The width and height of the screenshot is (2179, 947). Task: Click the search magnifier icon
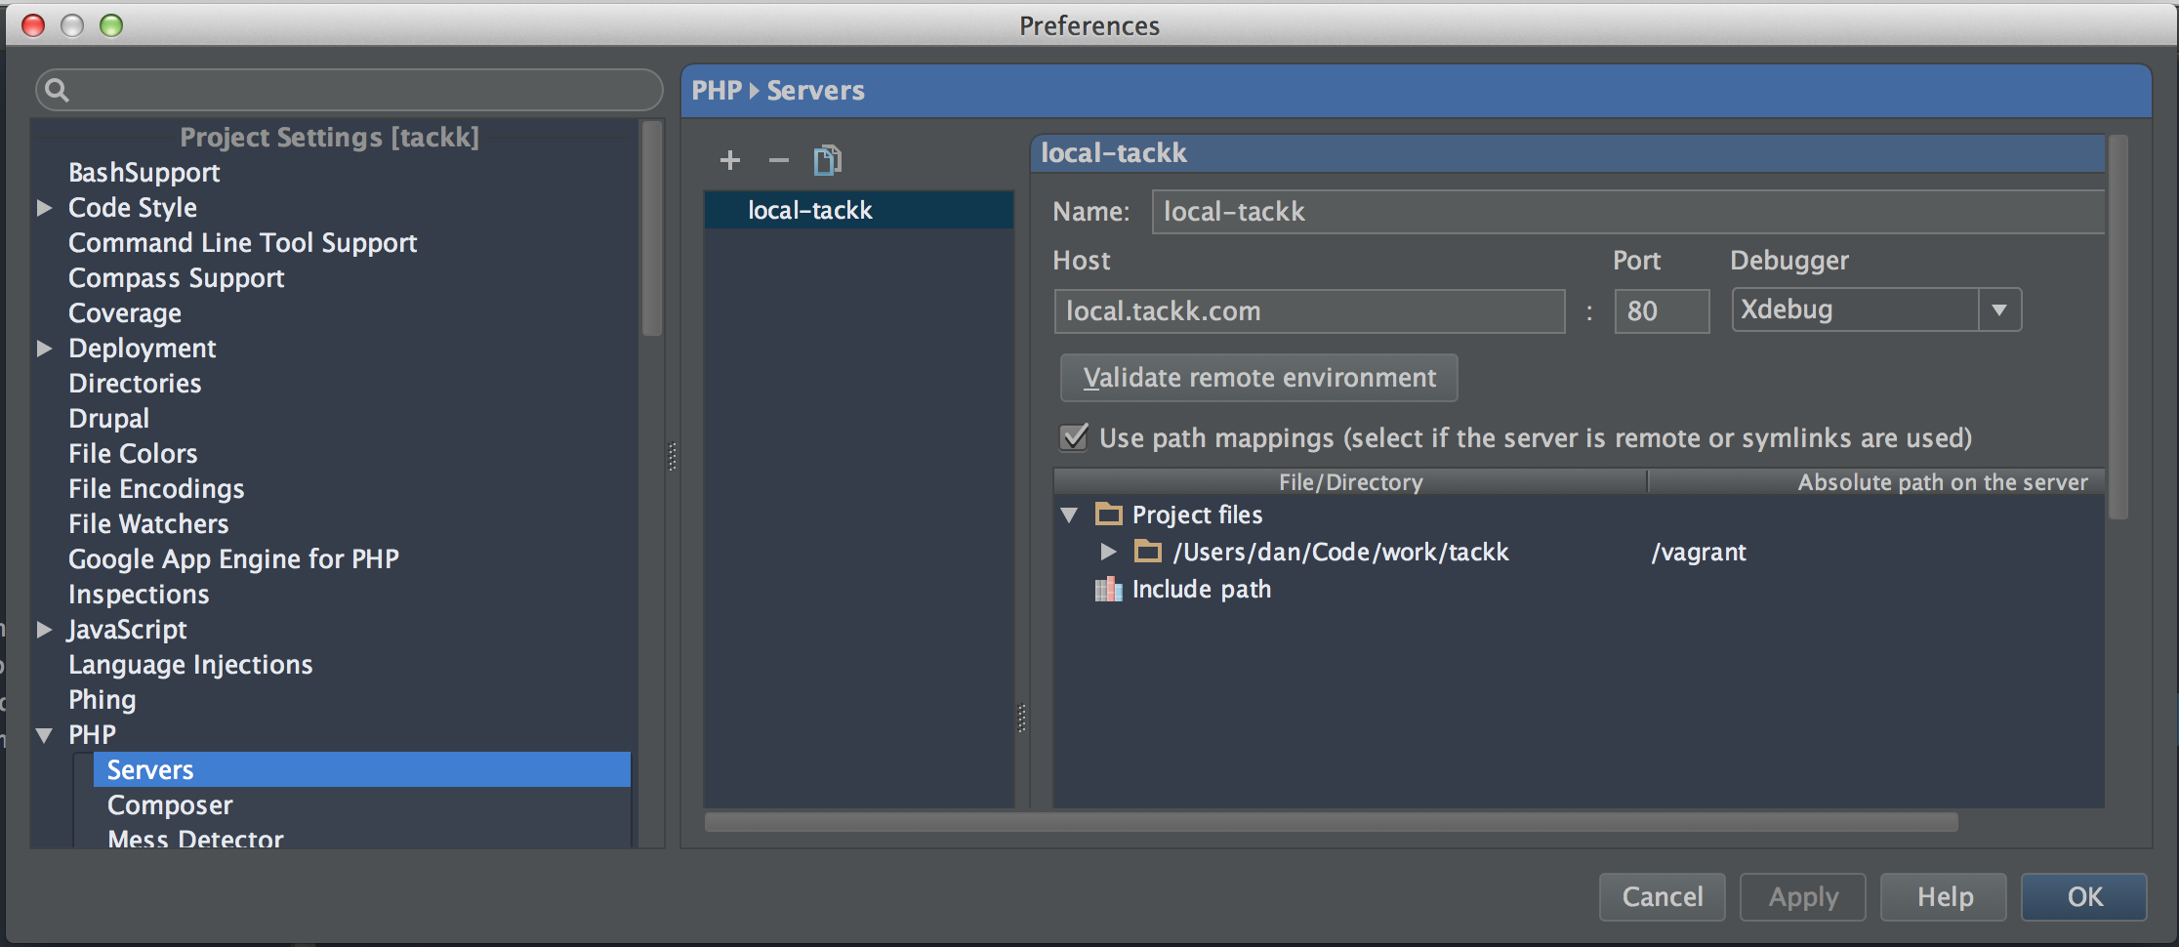point(58,91)
